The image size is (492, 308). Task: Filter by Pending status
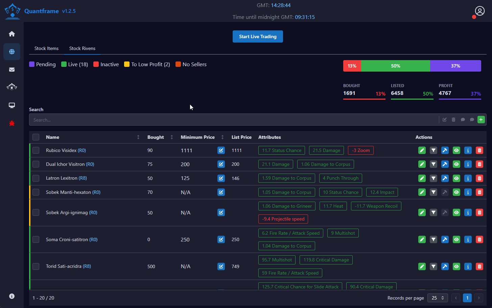pyautogui.click(x=42, y=64)
